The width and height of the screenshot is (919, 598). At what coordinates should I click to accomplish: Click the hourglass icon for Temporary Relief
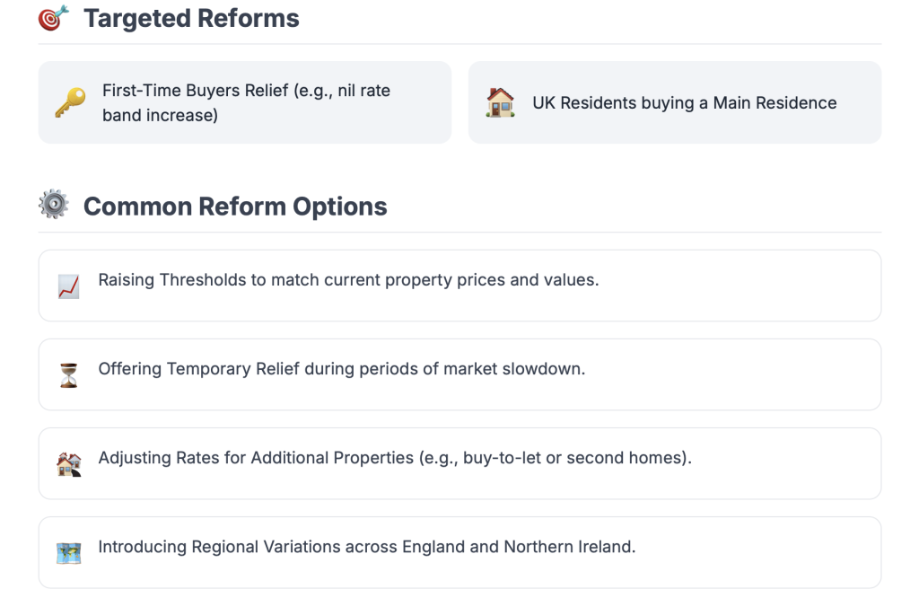coord(68,375)
